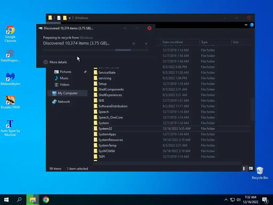Select Network in navigation pane
Viewport: 273px width, 205px height.
tap(63, 102)
